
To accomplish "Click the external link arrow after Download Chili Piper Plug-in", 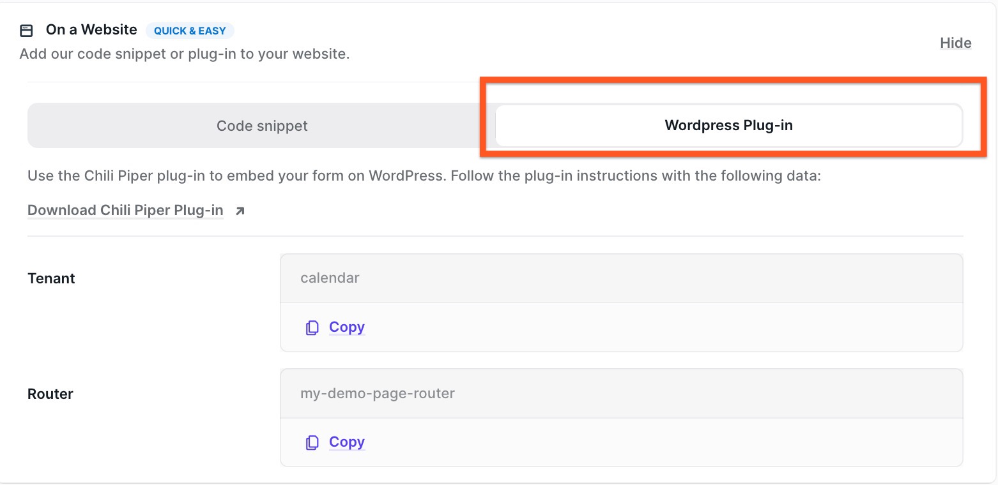I will click(x=240, y=211).
